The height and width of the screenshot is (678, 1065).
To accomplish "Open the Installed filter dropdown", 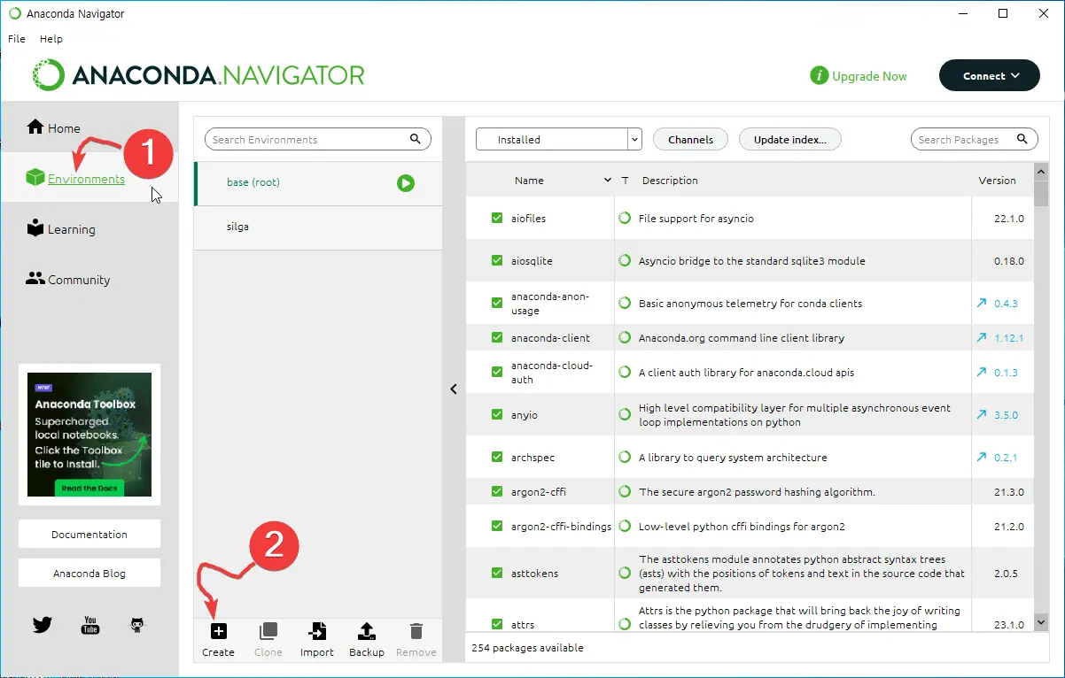I will coord(634,139).
